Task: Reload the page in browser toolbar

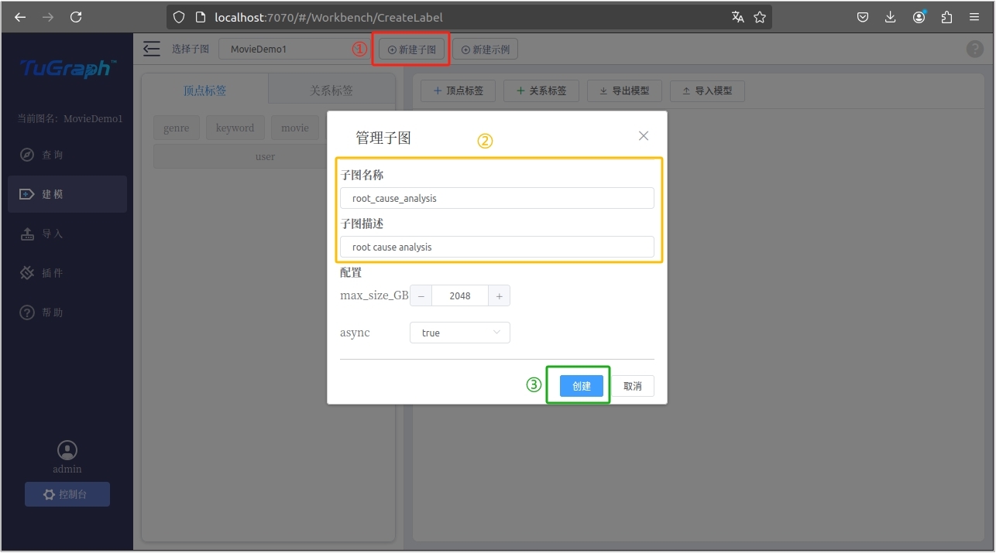Action: 76,17
